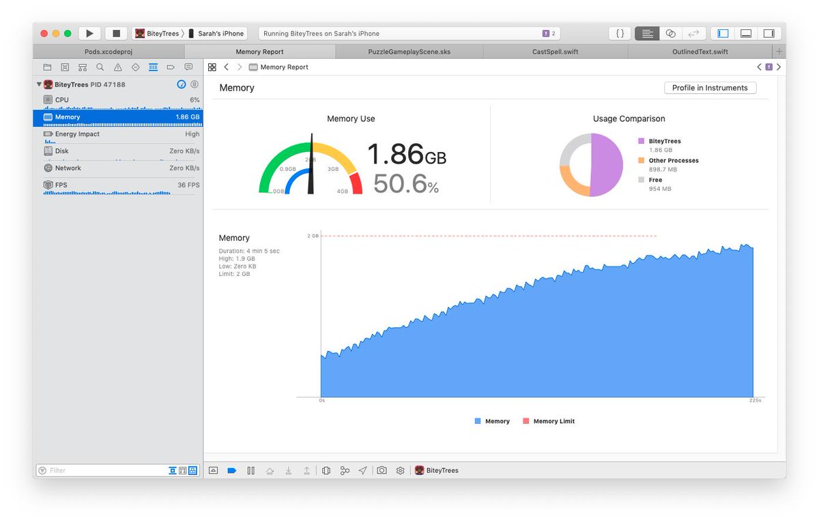Screen dimensions: 819x522
Task: Click Profile in Instruments button
Action: [x=710, y=88]
